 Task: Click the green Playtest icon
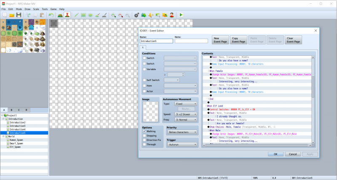point(181,15)
